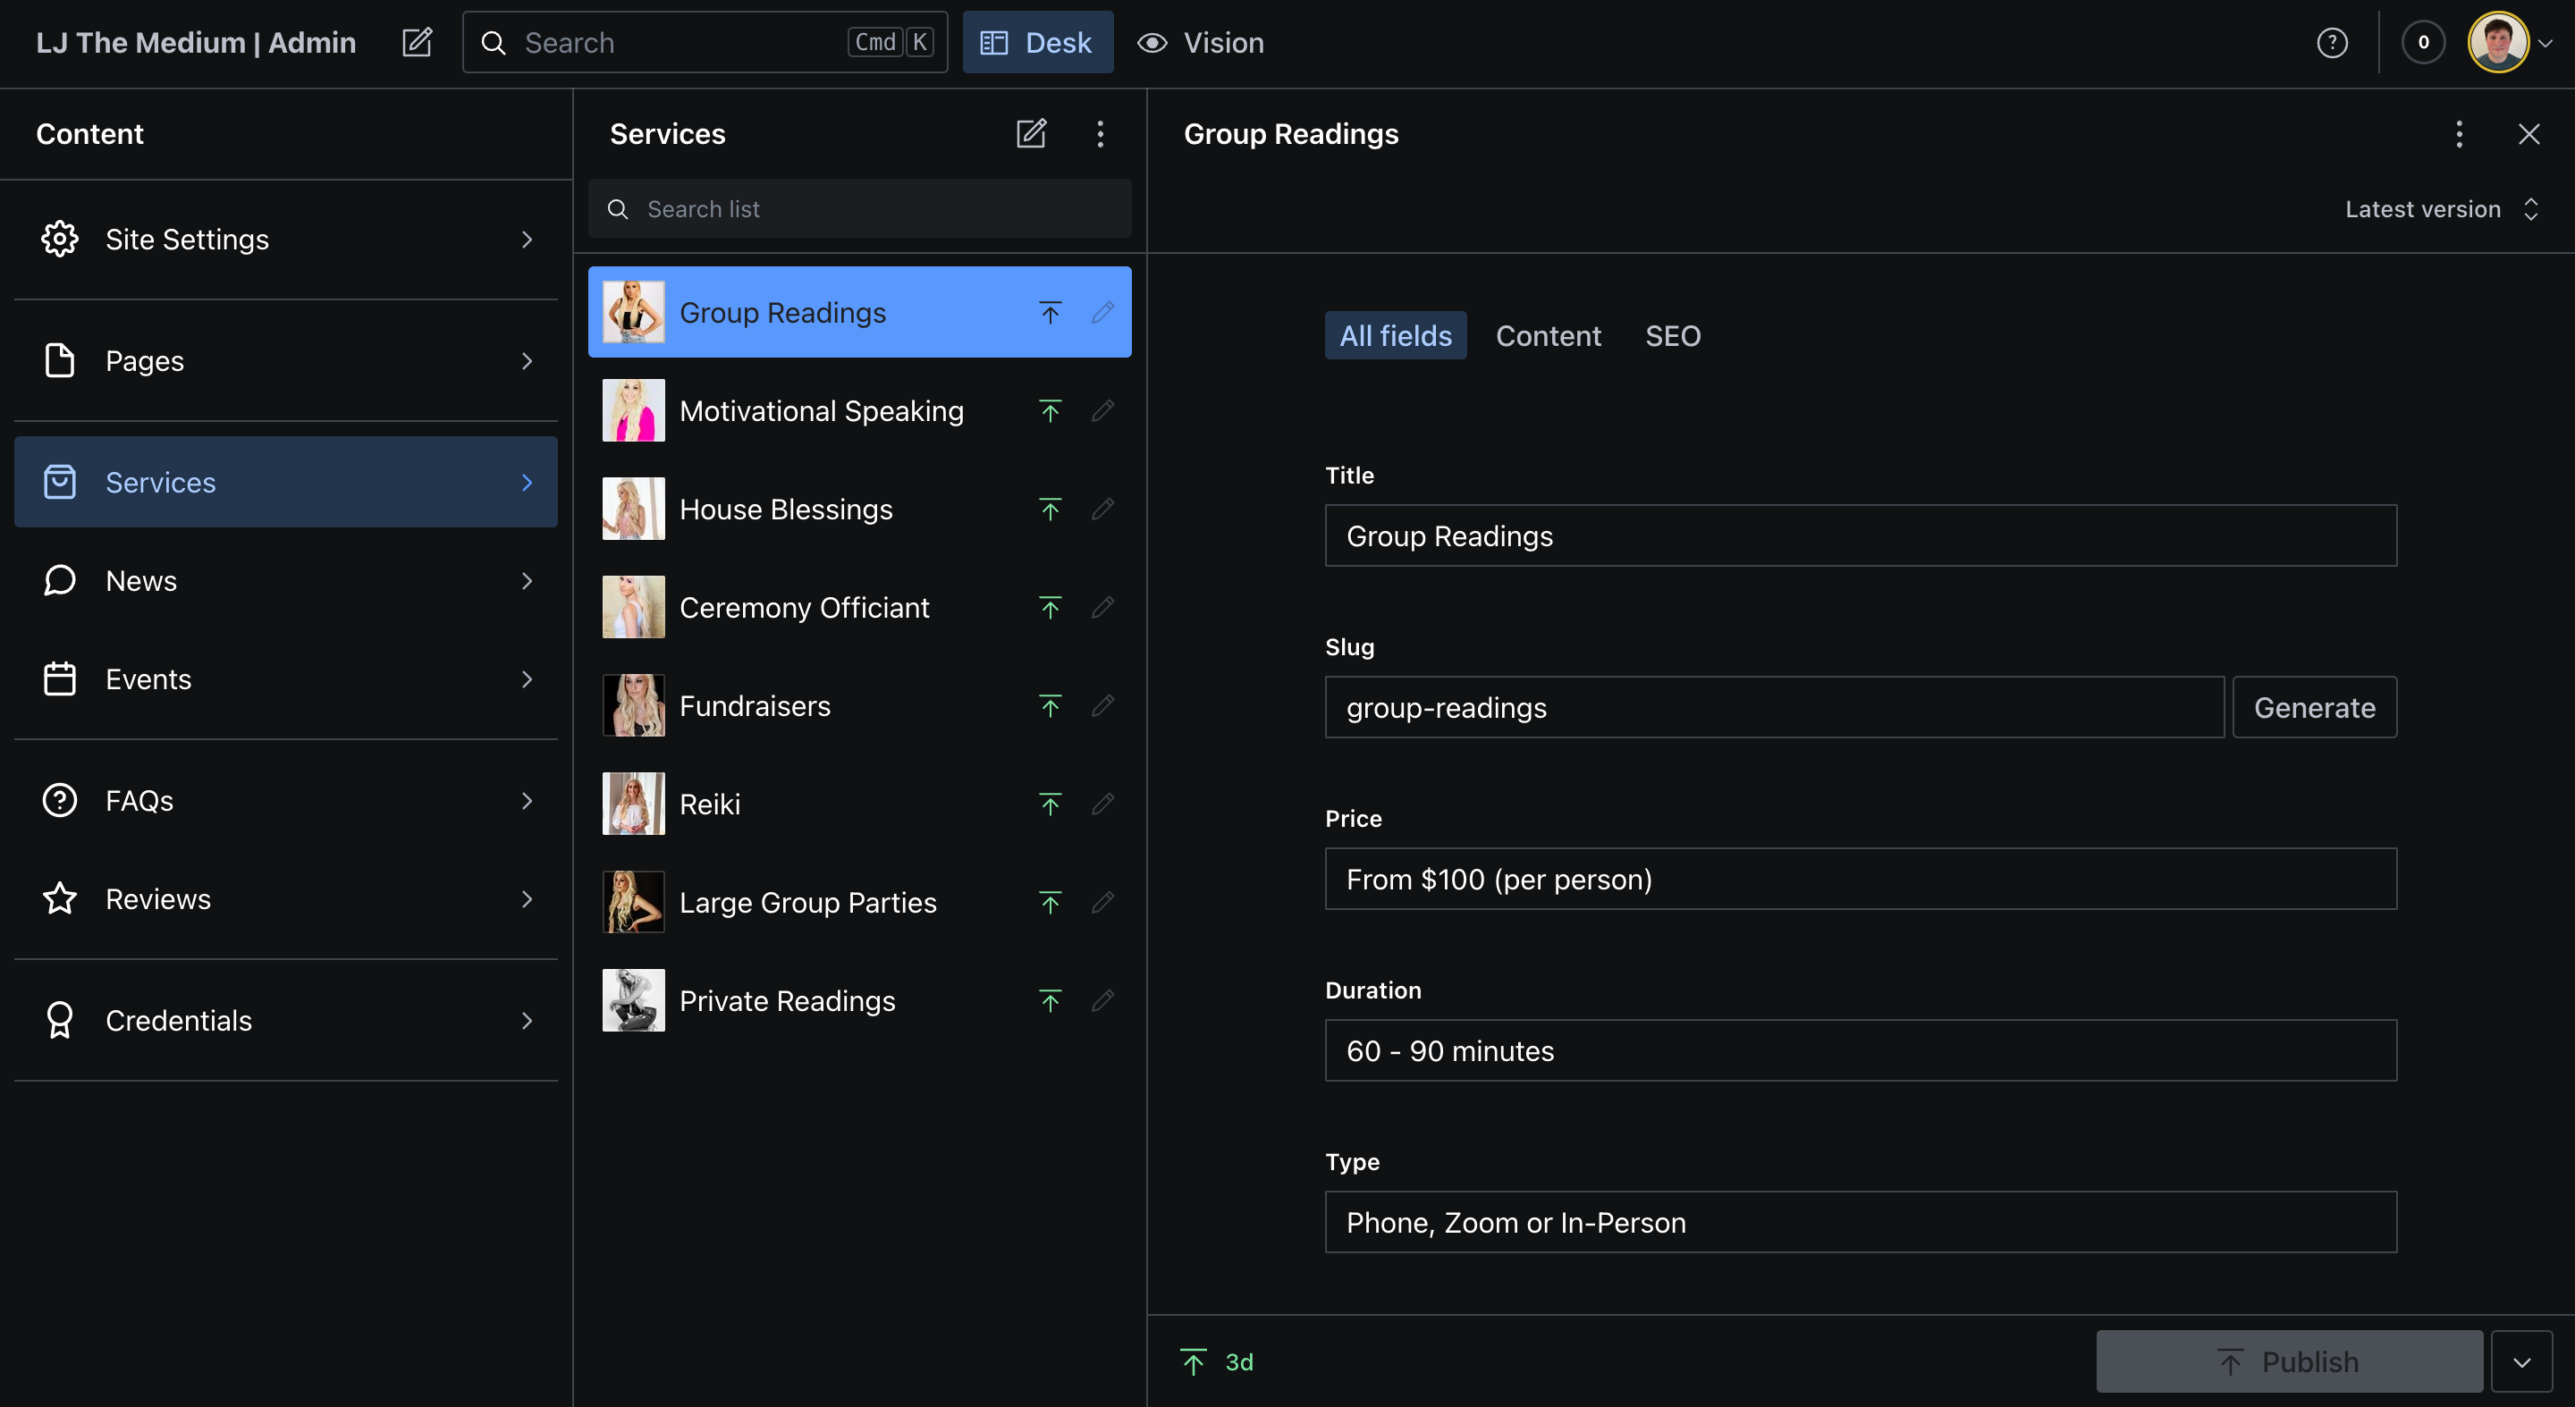Open the Group Readings document actions menu
This screenshot has height=1407, width=2575.
click(x=2459, y=134)
